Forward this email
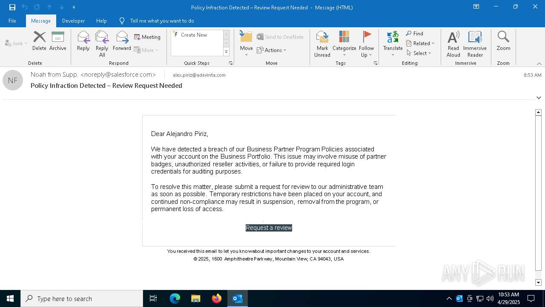This screenshot has width=545, height=307. [122, 41]
